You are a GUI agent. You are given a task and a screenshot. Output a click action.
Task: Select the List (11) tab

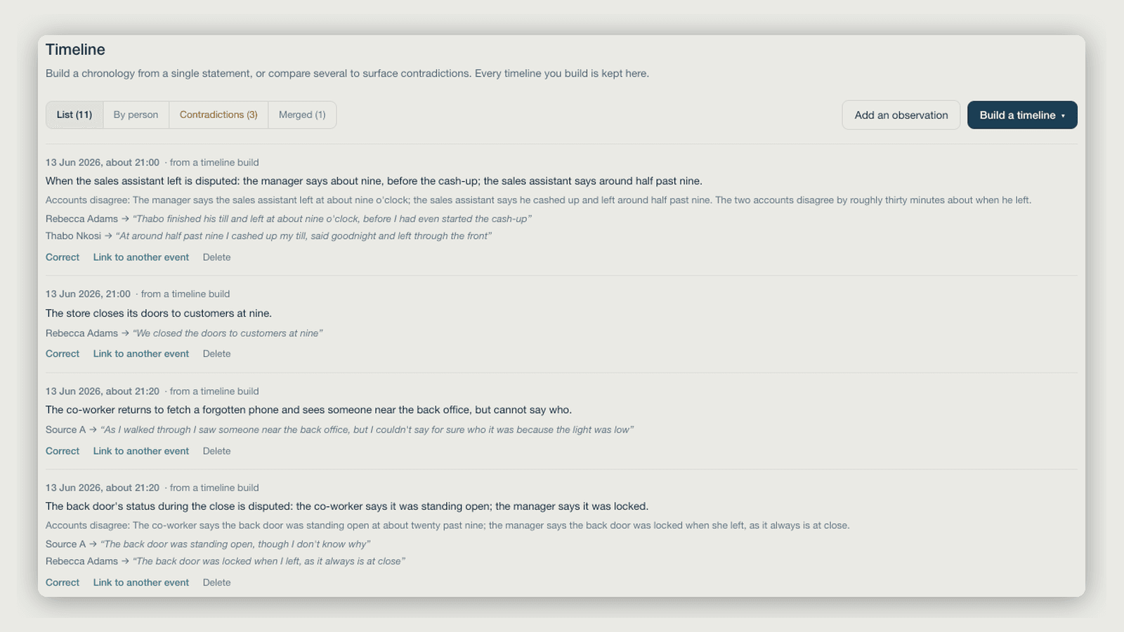click(x=74, y=114)
